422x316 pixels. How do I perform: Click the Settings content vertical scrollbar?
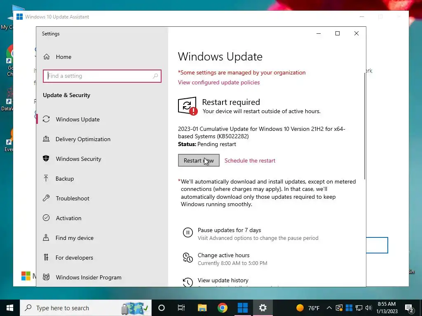pos(365,125)
